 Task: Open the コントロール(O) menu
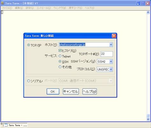[x=44, y=8]
